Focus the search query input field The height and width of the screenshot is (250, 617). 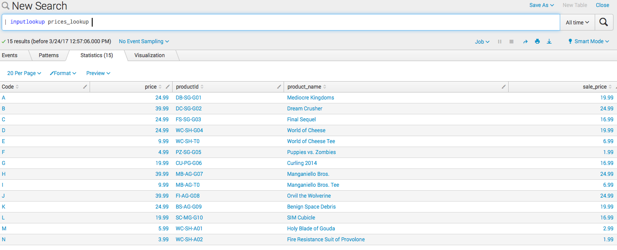(x=281, y=22)
